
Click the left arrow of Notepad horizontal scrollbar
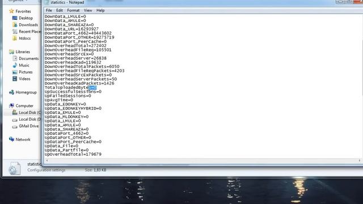47,160
